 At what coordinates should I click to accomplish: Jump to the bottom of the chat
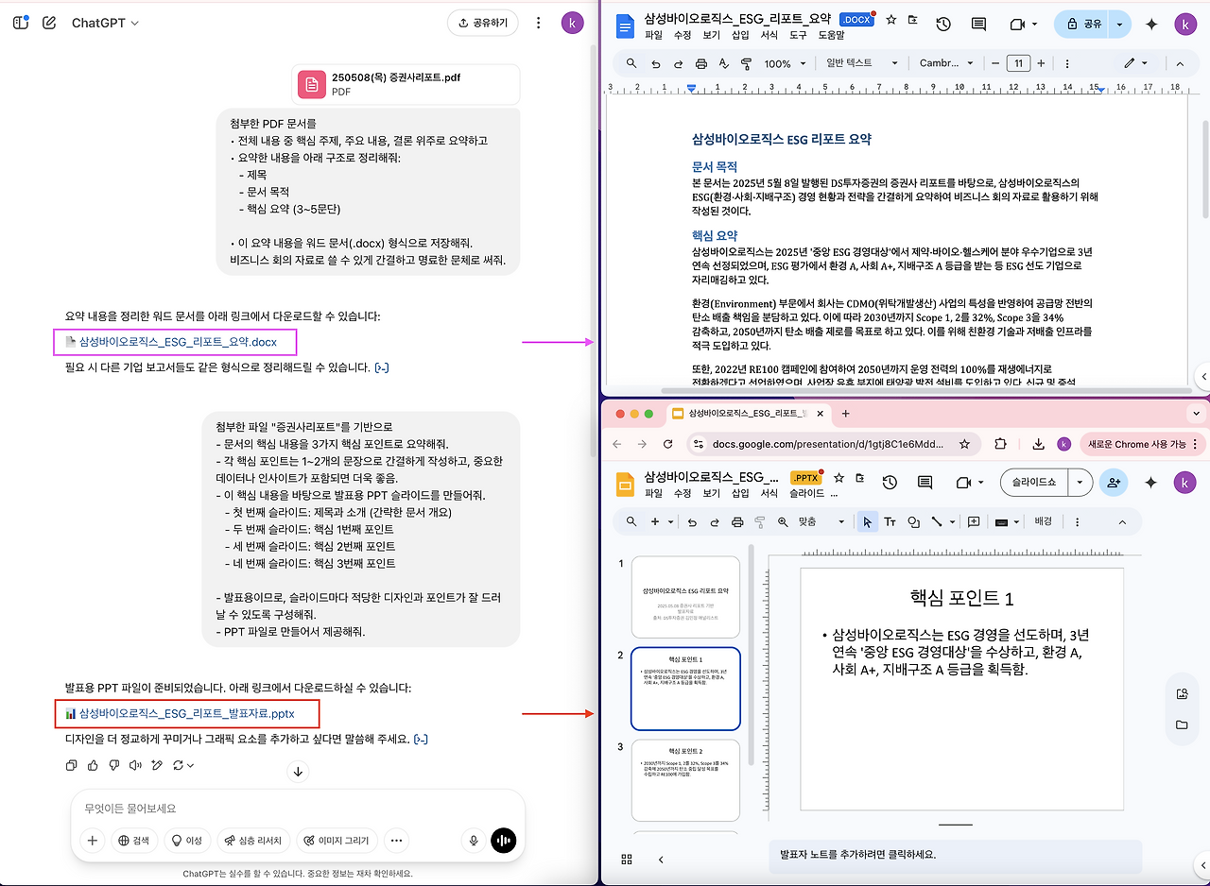(298, 772)
